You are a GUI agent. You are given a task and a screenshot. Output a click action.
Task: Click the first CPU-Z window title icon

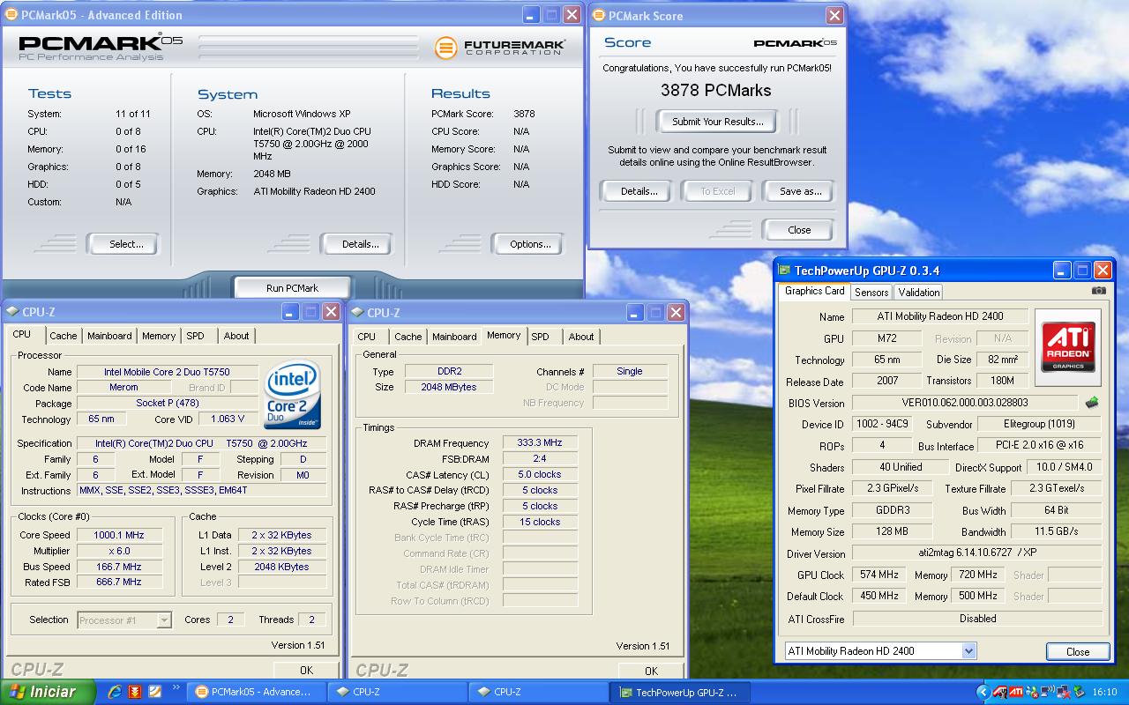coord(11,312)
